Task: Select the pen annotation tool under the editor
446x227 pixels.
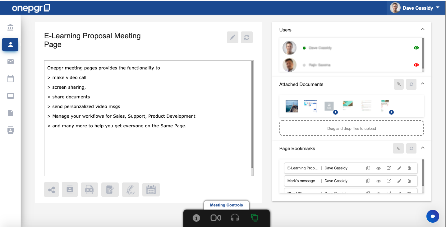Action: click(131, 189)
